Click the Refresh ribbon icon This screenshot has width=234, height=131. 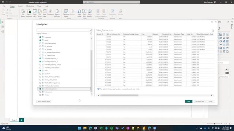[x=72, y=11]
